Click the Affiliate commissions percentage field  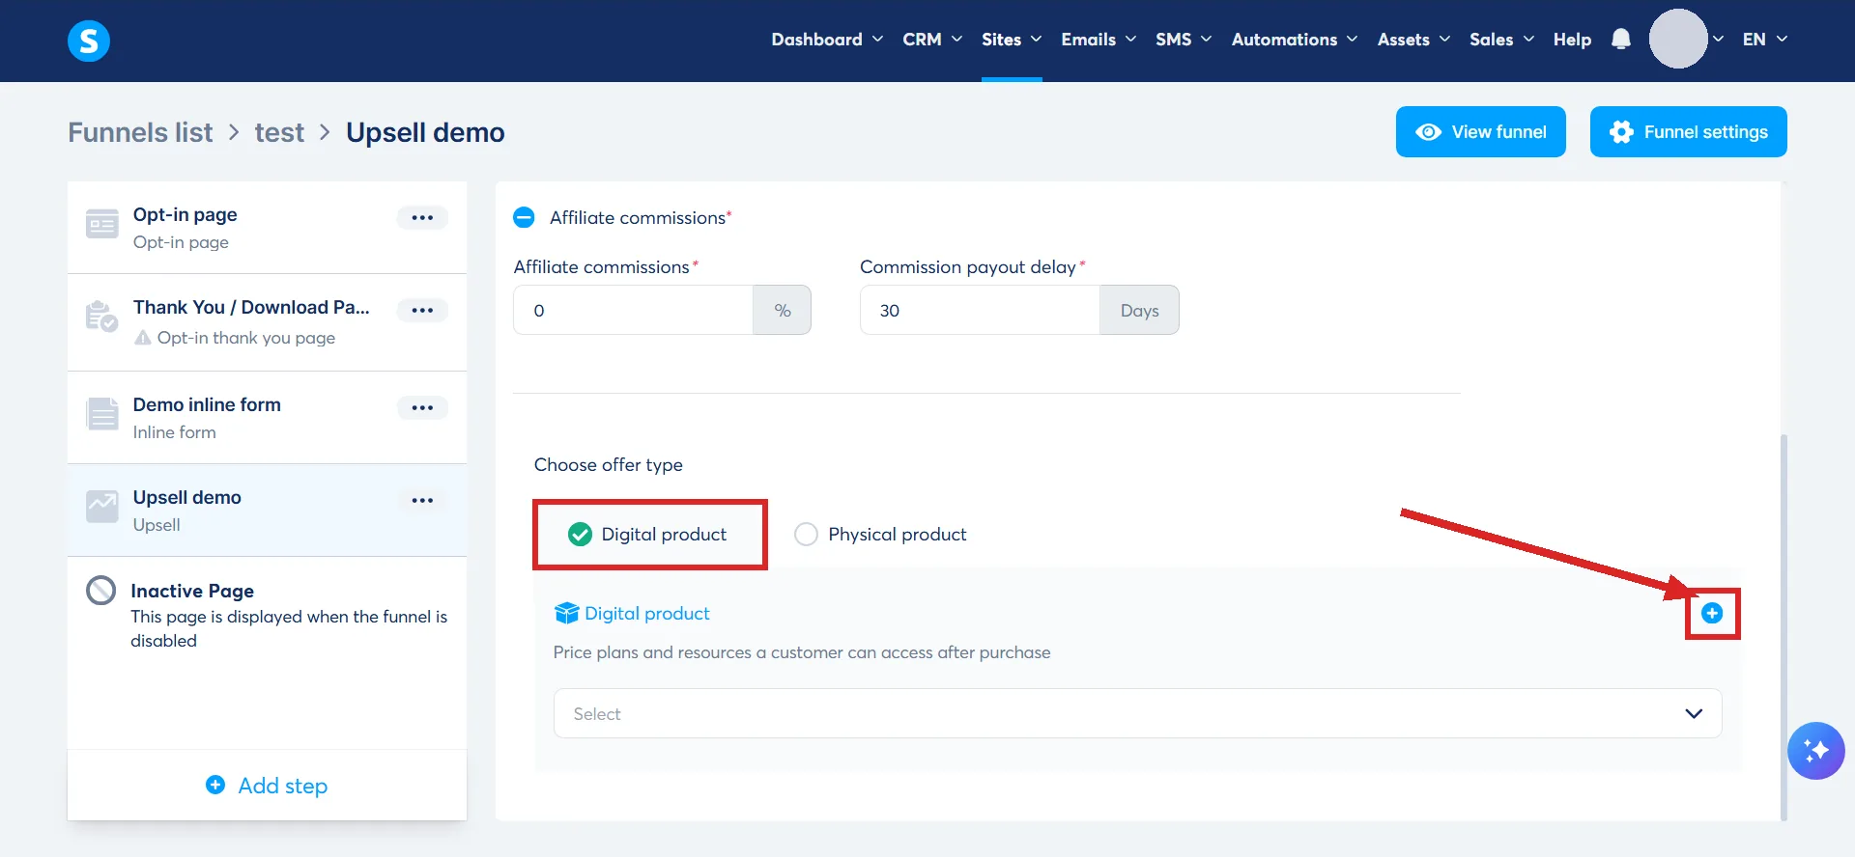pyautogui.click(x=633, y=310)
